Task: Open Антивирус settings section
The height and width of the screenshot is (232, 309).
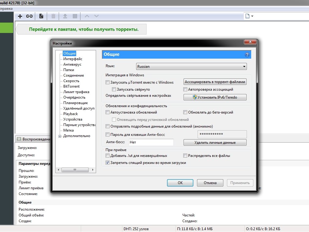Action: (x=72, y=64)
